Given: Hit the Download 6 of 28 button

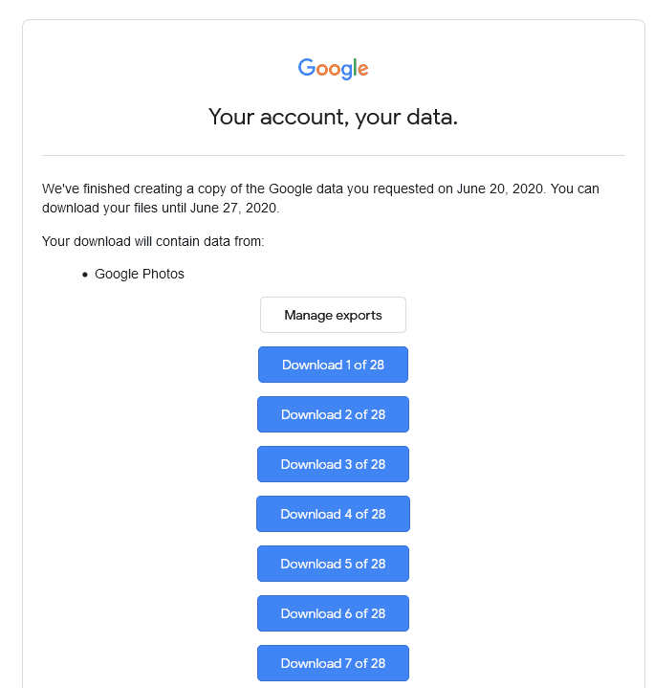Looking at the screenshot, I should pyautogui.click(x=333, y=613).
